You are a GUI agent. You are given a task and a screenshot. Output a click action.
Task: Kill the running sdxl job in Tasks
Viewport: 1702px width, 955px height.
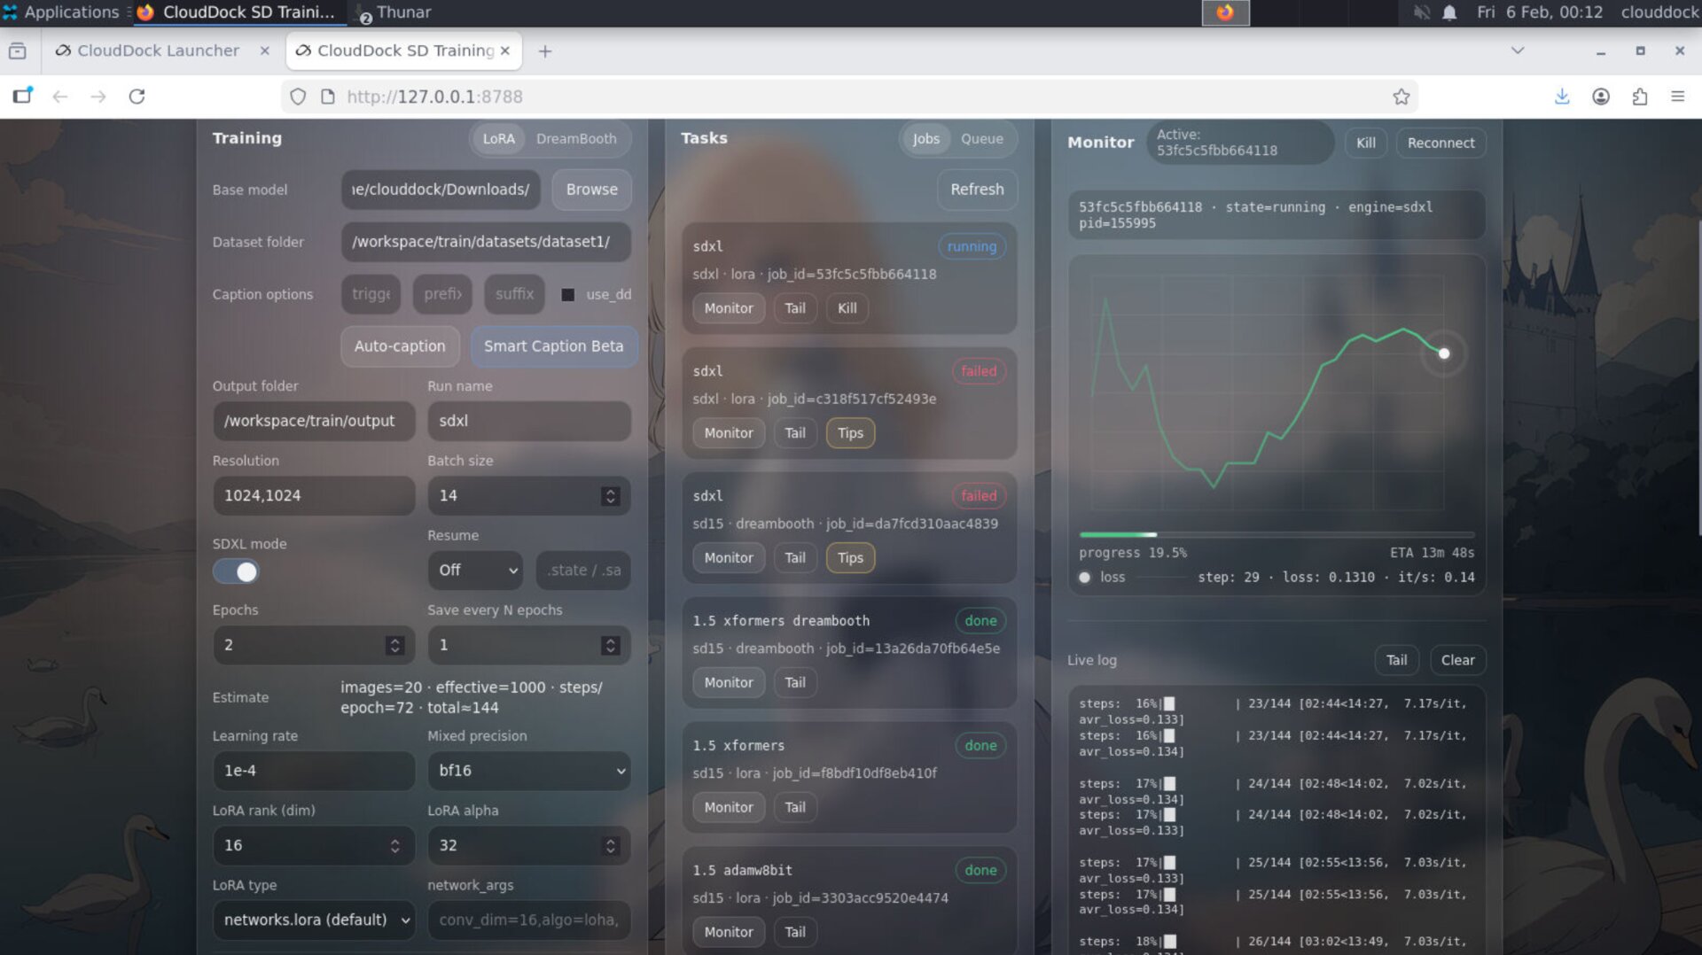(847, 308)
